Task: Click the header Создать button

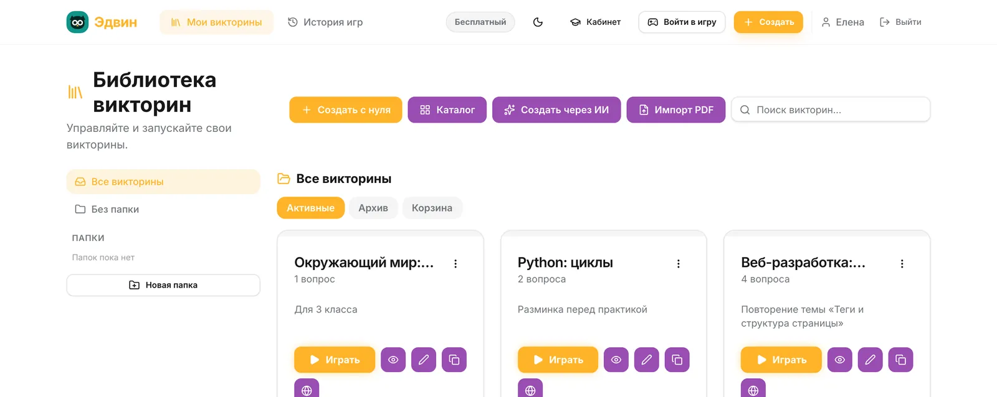Action: tap(768, 22)
